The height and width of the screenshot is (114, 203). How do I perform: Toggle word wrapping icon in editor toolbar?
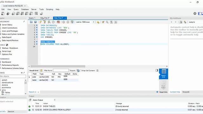point(115,22)
